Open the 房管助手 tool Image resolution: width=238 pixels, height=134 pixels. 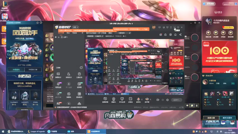tap(69, 75)
